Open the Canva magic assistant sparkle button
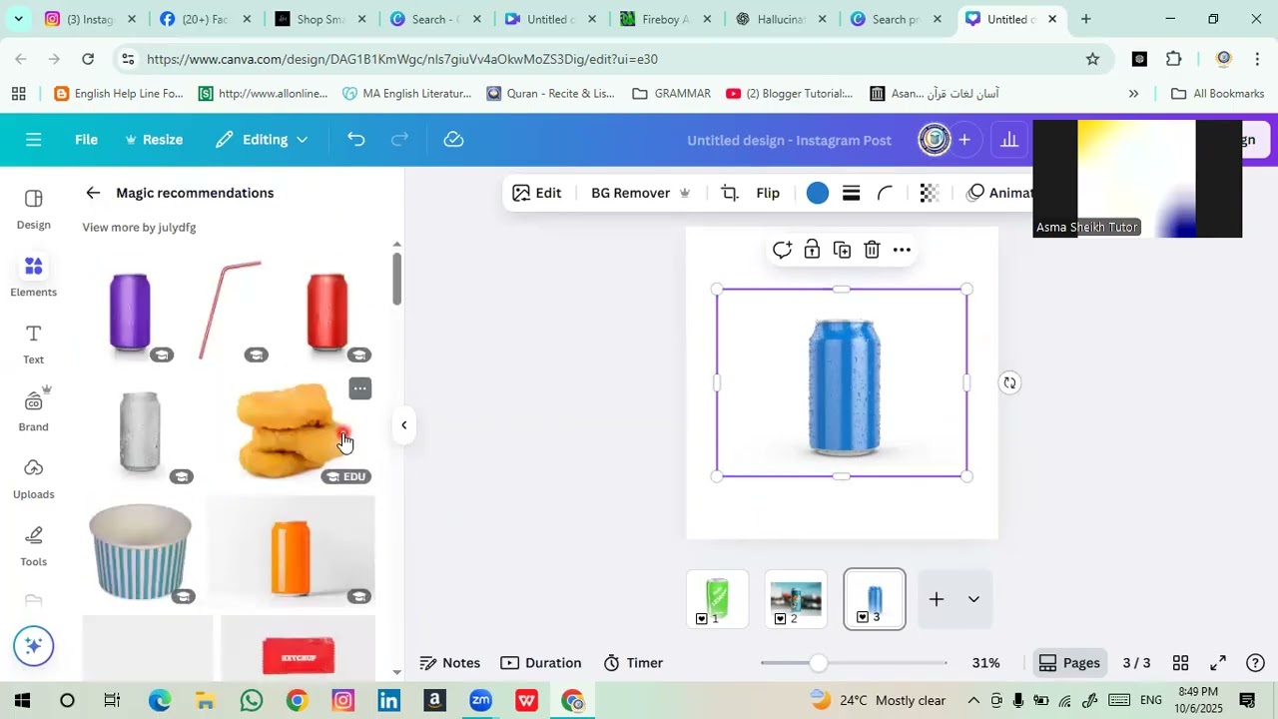Screen dimensions: 1278x719 click(x=33, y=646)
